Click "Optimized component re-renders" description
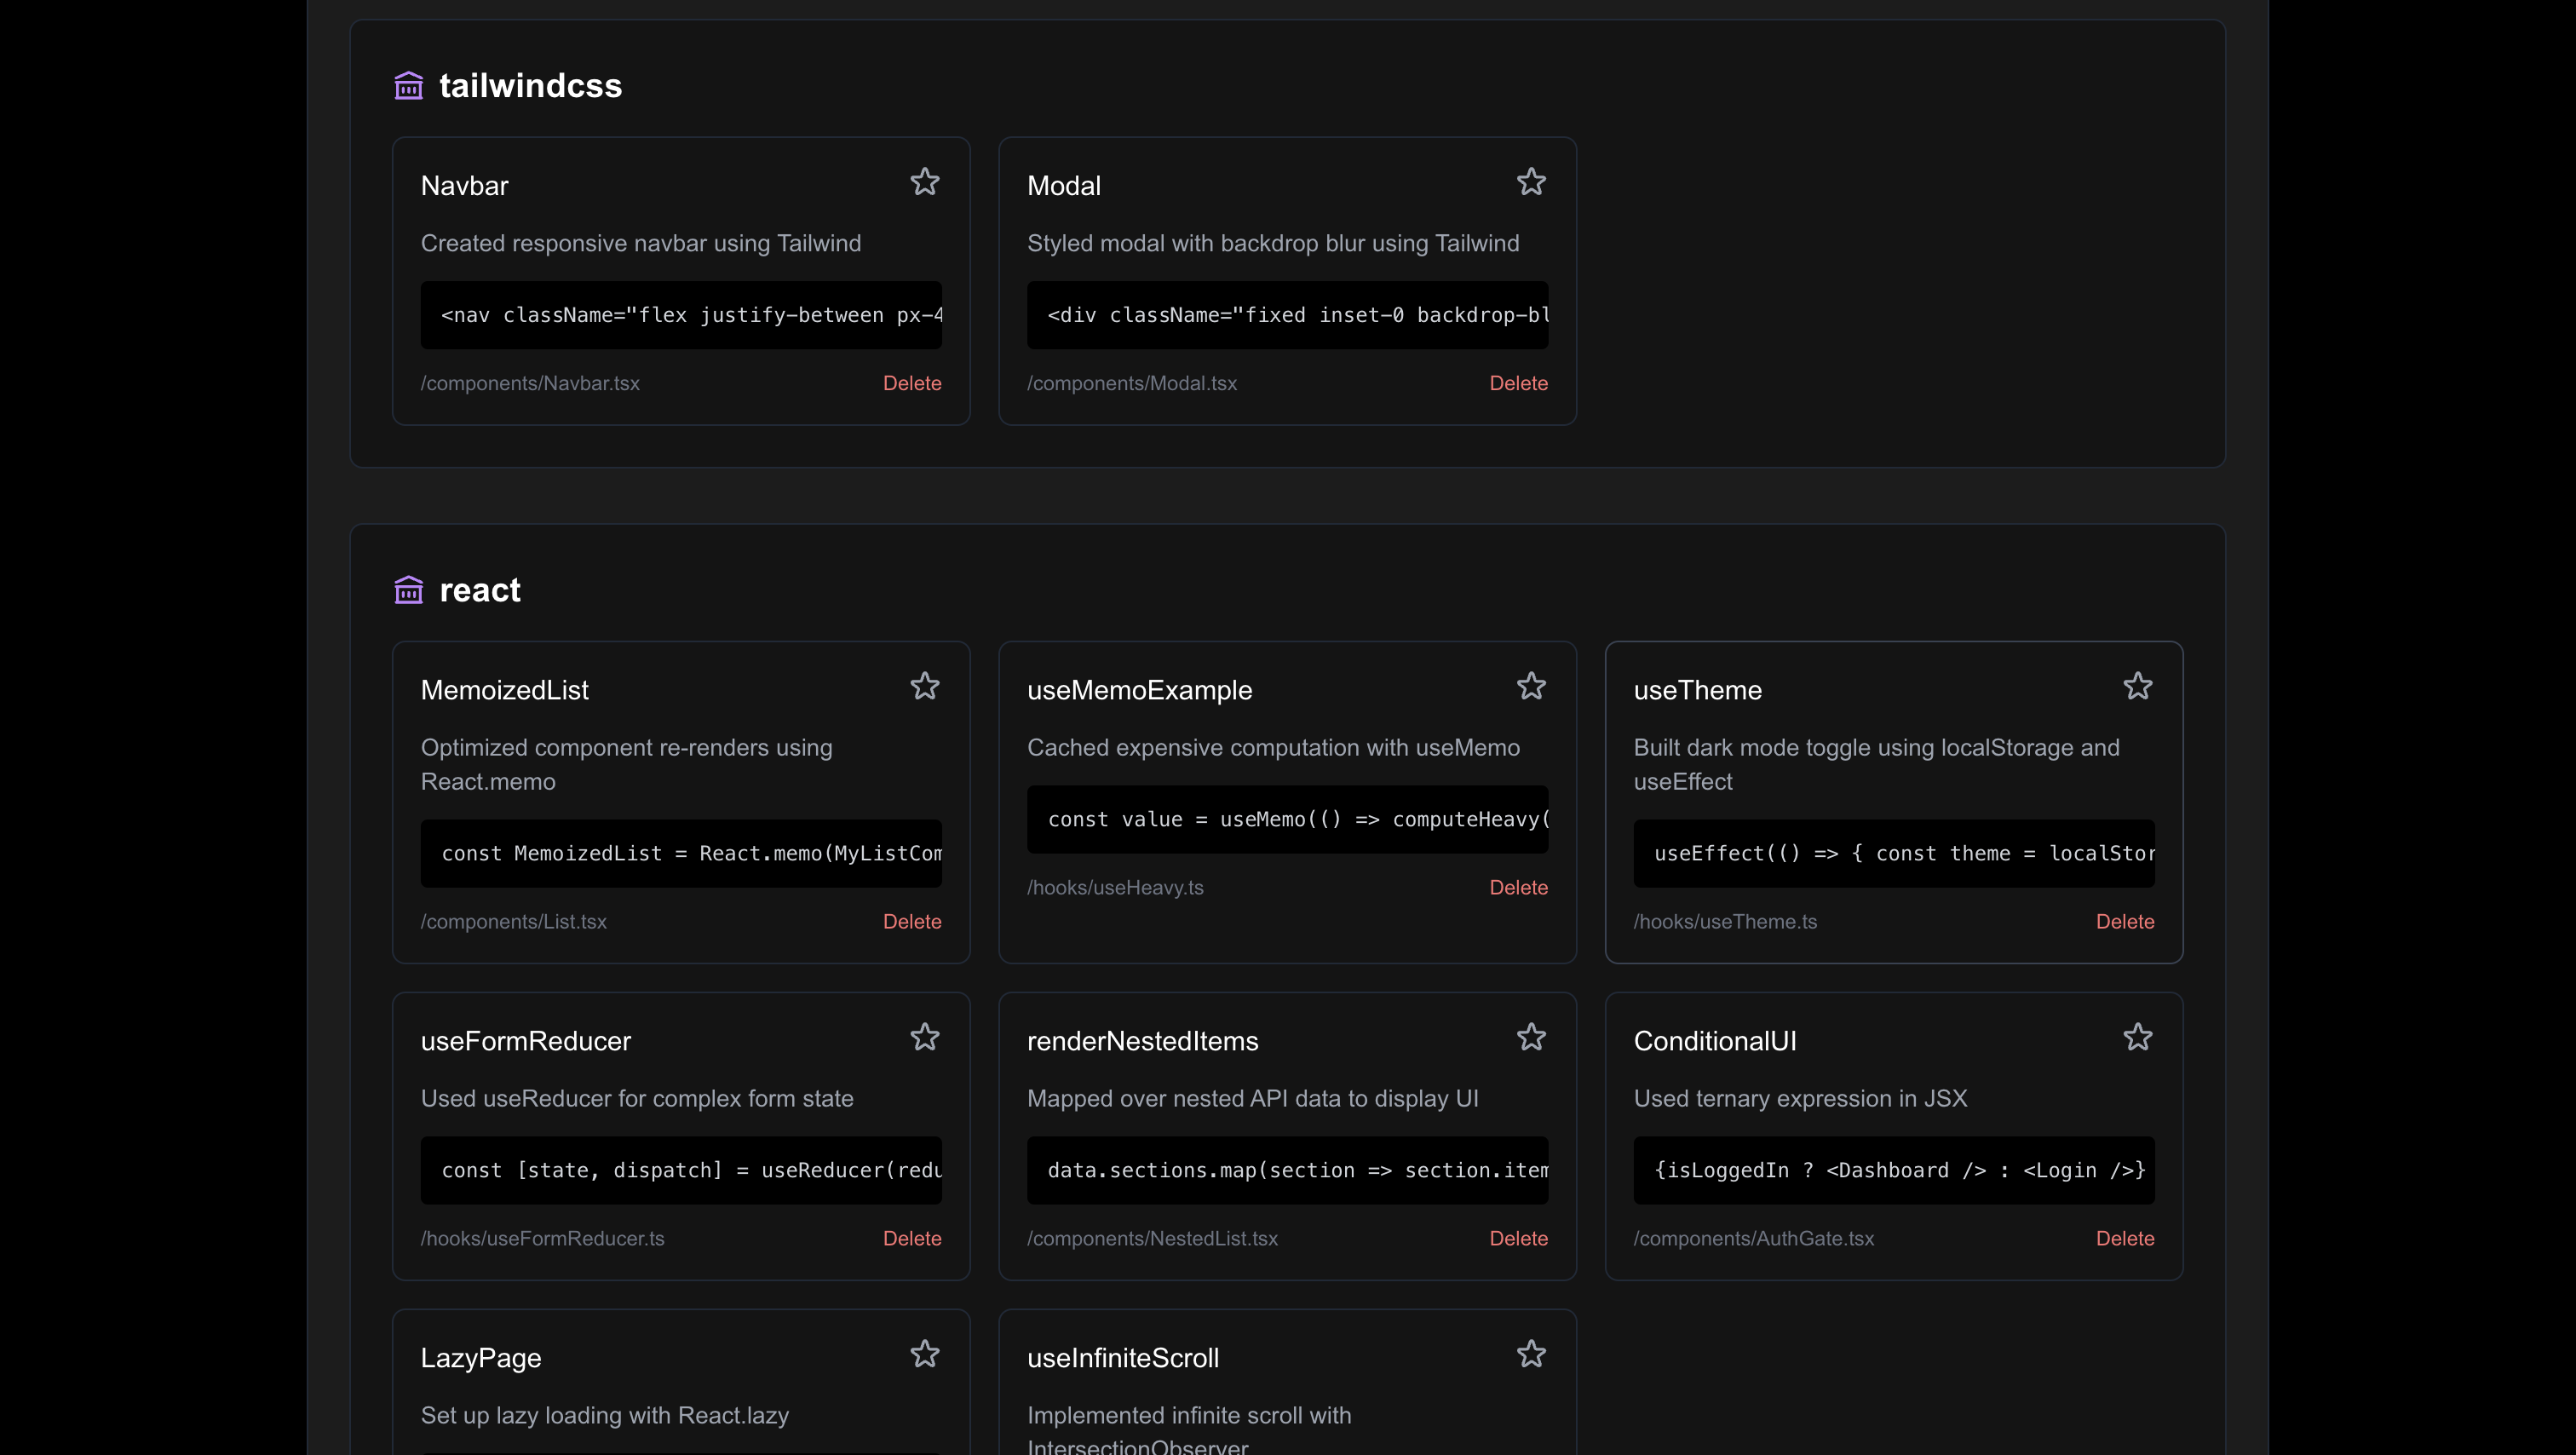The height and width of the screenshot is (1455, 2576). 626,764
